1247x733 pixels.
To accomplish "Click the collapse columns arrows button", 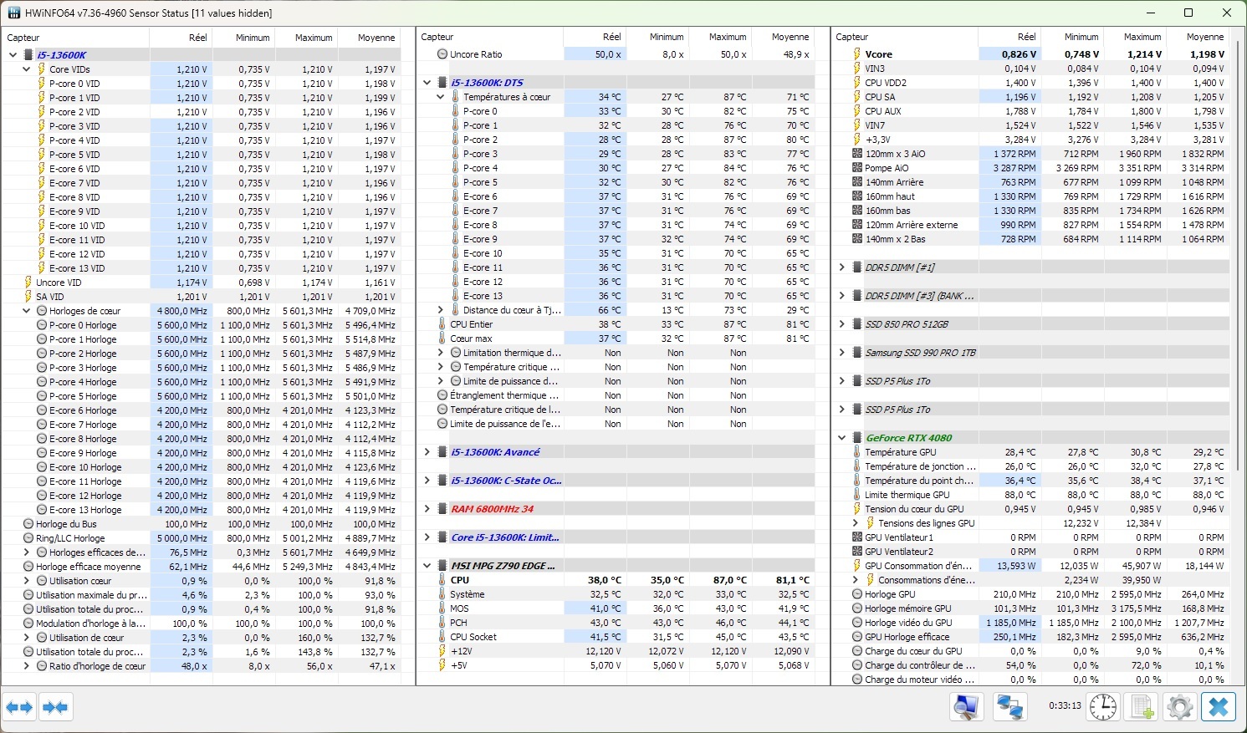I will [x=55, y=708].
